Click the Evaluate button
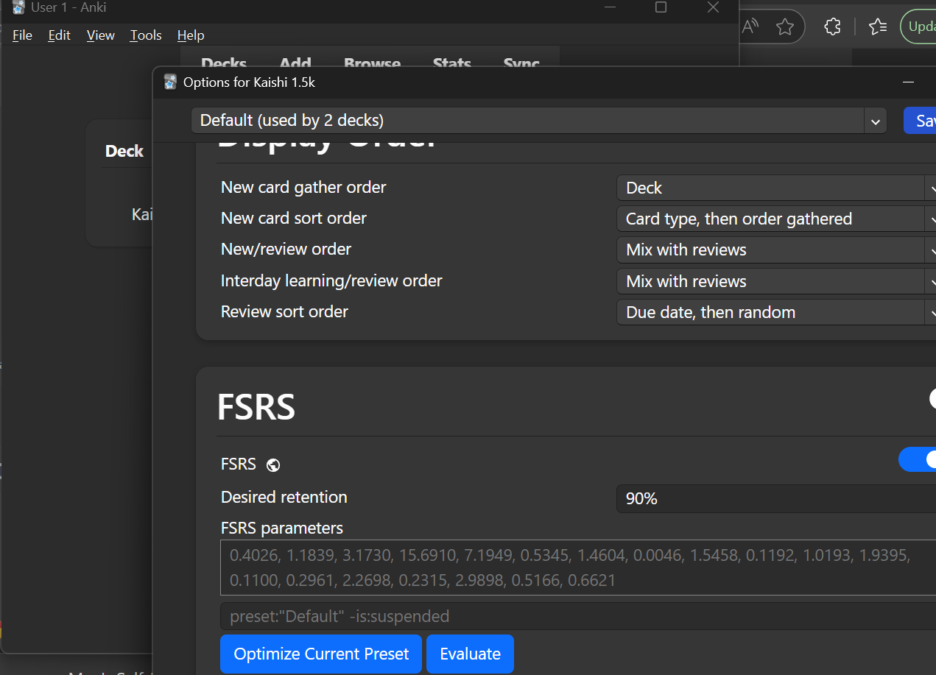Screen dimensions: 936x675 (x=470, y=654)
